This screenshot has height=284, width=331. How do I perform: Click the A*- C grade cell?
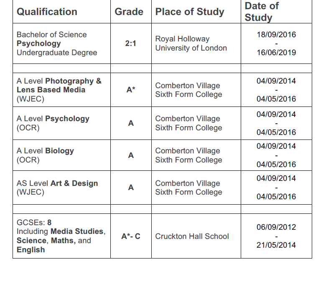pyautogui.click(x=131, y=236)
